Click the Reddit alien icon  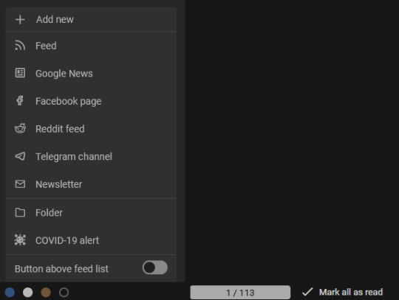[20, 128]
